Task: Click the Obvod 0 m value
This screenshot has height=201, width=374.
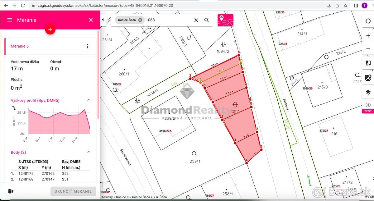Action: point(55,69)
